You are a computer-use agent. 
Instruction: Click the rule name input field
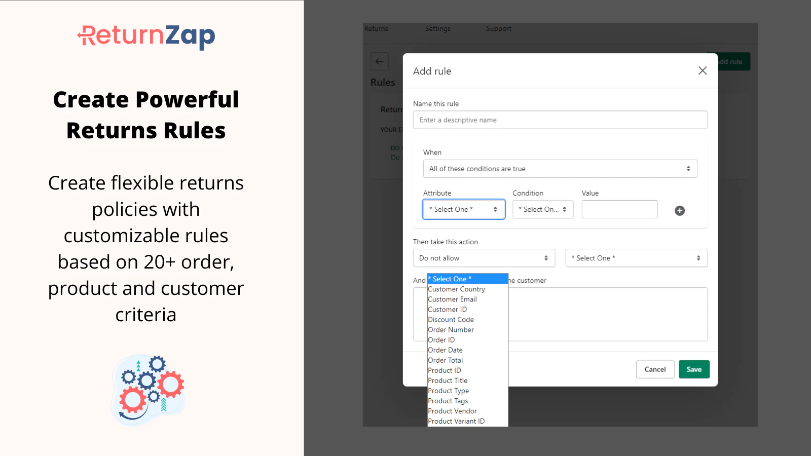(x=560, y=120)
